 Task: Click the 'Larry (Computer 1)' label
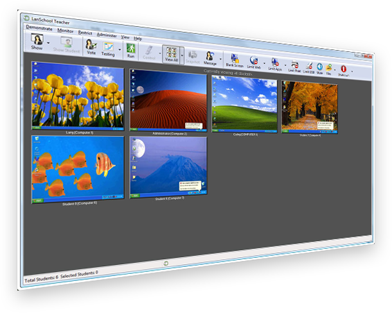(x=80, y=133)
